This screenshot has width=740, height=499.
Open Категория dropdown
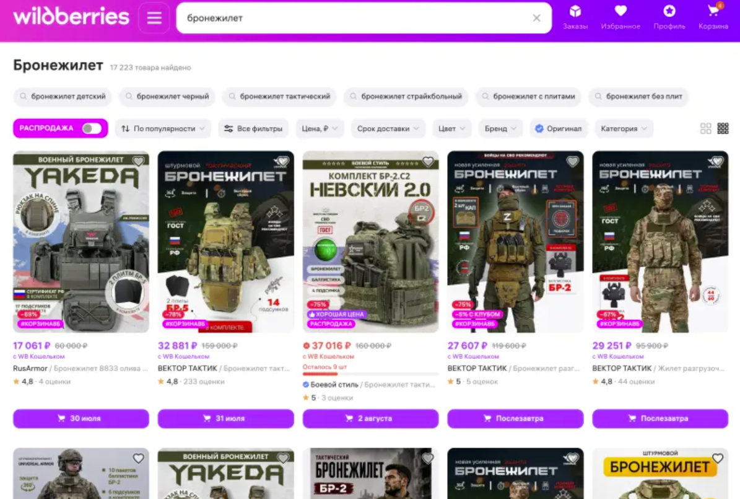(624, 128)
